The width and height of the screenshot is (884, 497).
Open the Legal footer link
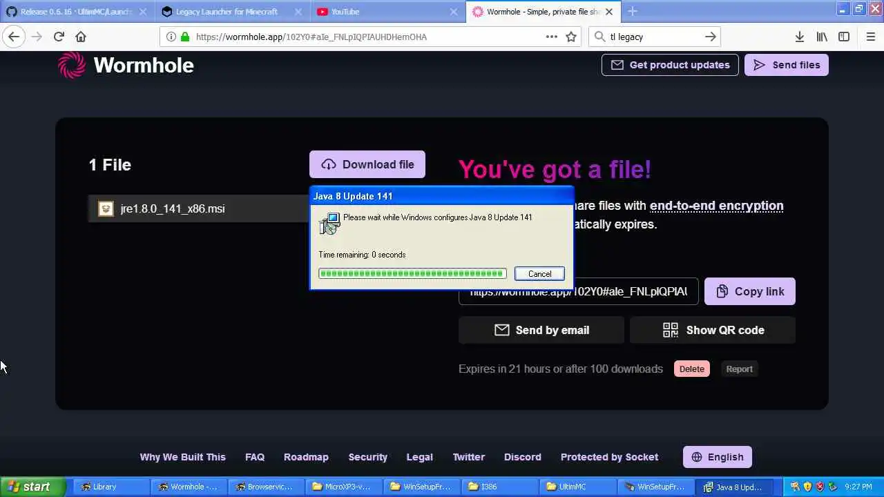coord(419,457)
